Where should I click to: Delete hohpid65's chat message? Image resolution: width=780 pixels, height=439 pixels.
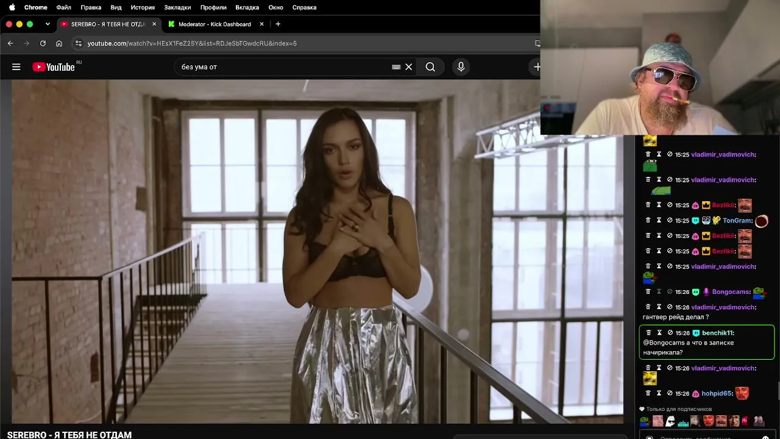648,394
